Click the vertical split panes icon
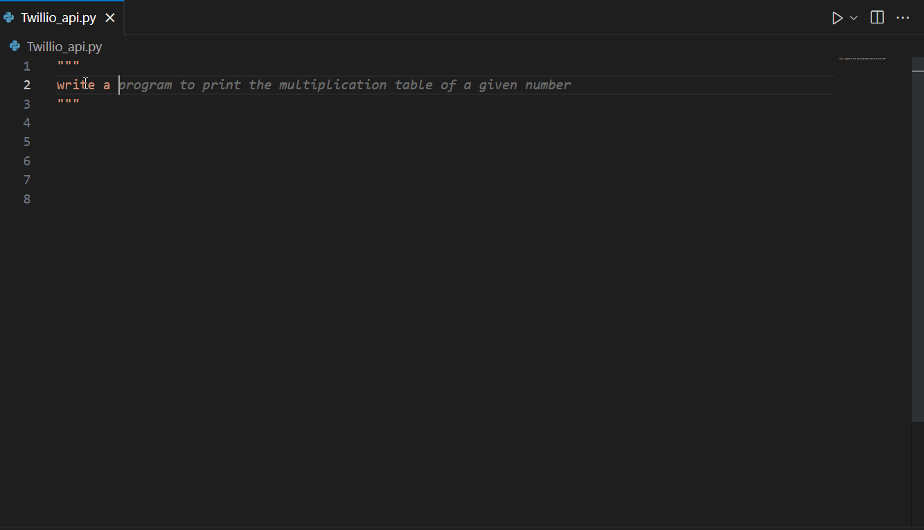The image size is (924, 530). 877,17
